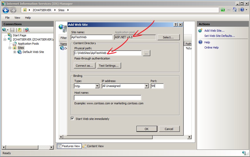Screen dimensions: 250x157
Task: Click the Connect as button
Action: pos(85,65)
